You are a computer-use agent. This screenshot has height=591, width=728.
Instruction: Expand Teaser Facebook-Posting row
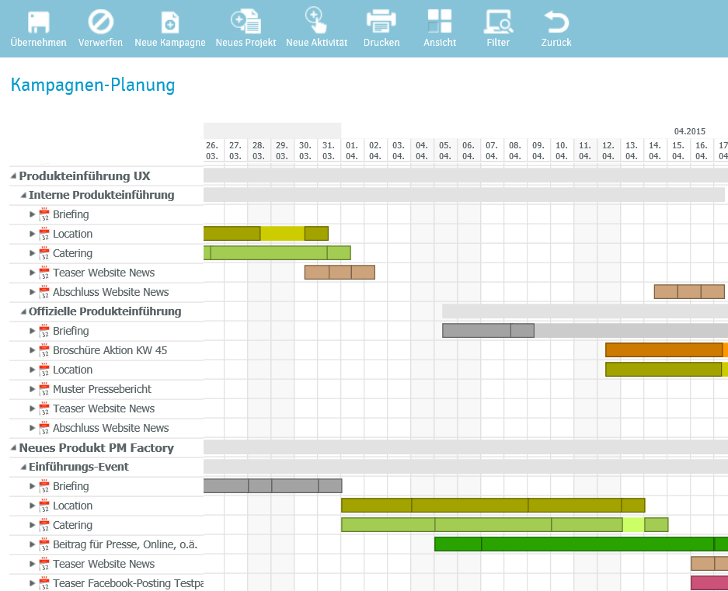click(x=32, y=583)
